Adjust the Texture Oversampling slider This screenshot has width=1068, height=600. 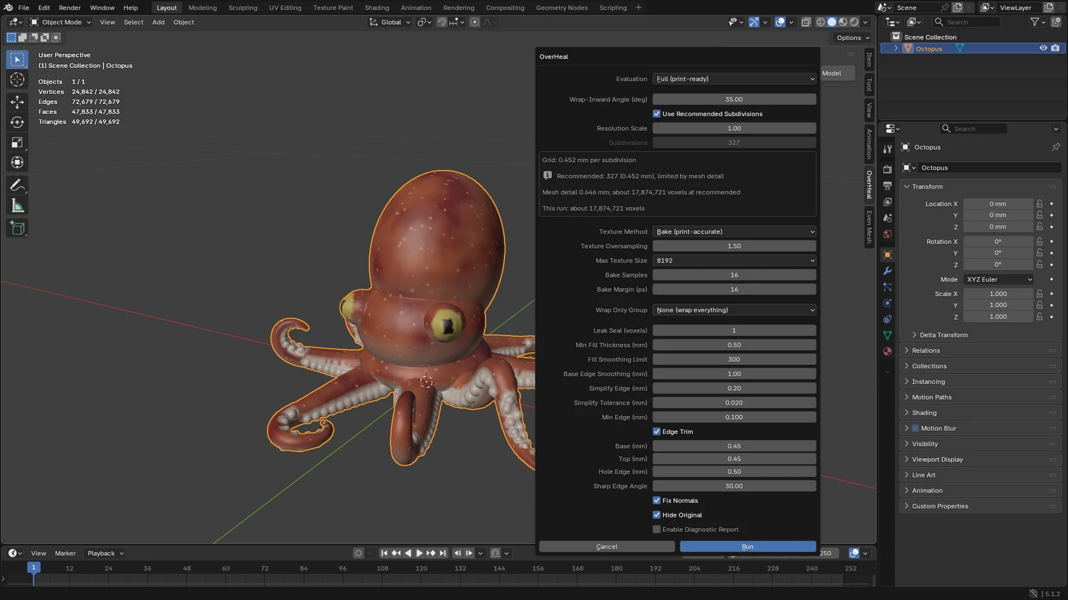click(734, 246)
